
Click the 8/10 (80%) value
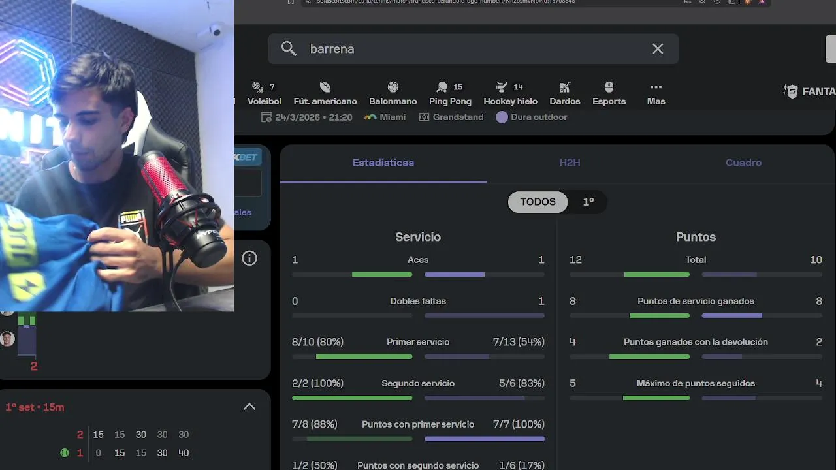point(318,342)
